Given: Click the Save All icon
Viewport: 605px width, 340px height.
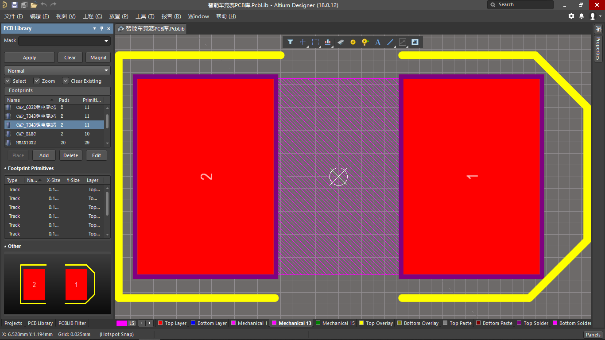Looking at the screenshot, I should pyautogui.click(x=24, y=5).
